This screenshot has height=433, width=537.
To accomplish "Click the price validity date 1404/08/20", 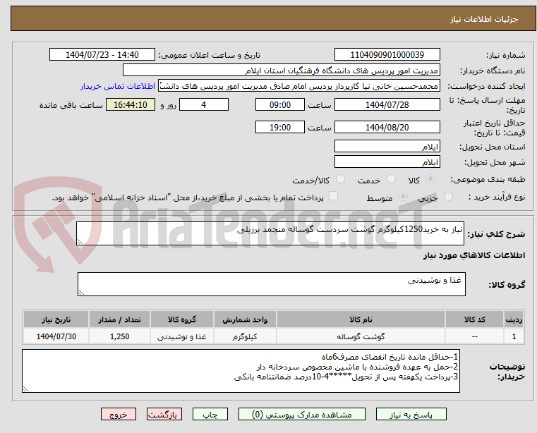I will click(x=387, y=128).
